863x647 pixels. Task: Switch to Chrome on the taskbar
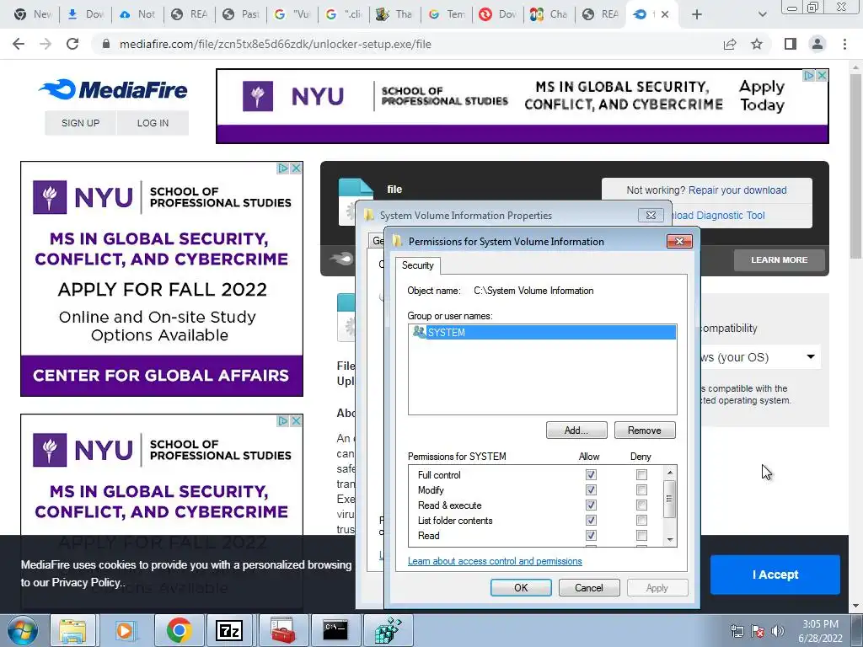click(178, 630)
